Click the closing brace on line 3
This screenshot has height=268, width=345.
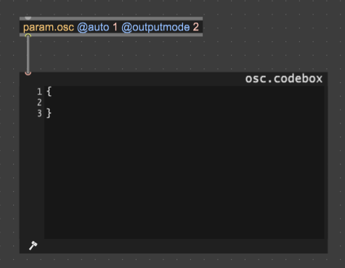pyautogui.click(x=49, y=113)
